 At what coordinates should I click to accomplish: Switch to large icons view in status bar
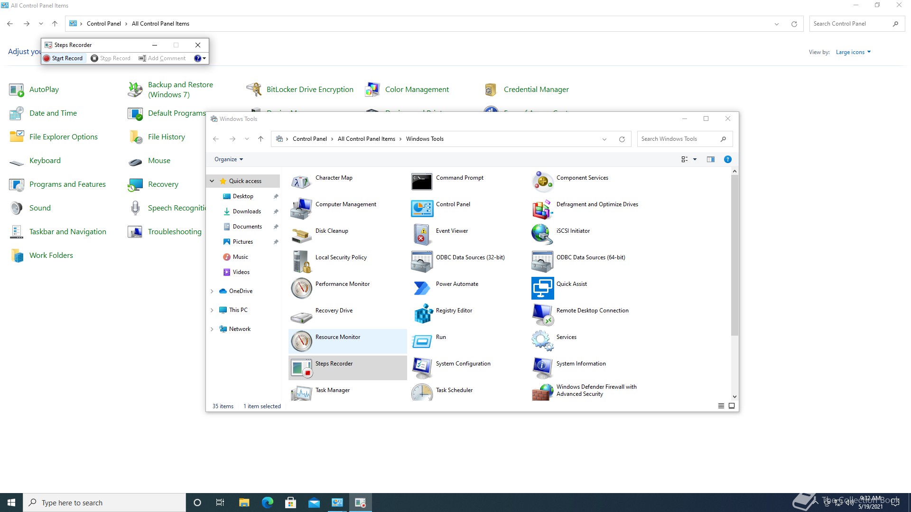pos(732,406)
